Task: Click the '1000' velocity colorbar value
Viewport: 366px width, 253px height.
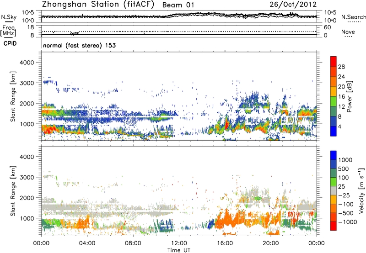Action: [345, 160]
